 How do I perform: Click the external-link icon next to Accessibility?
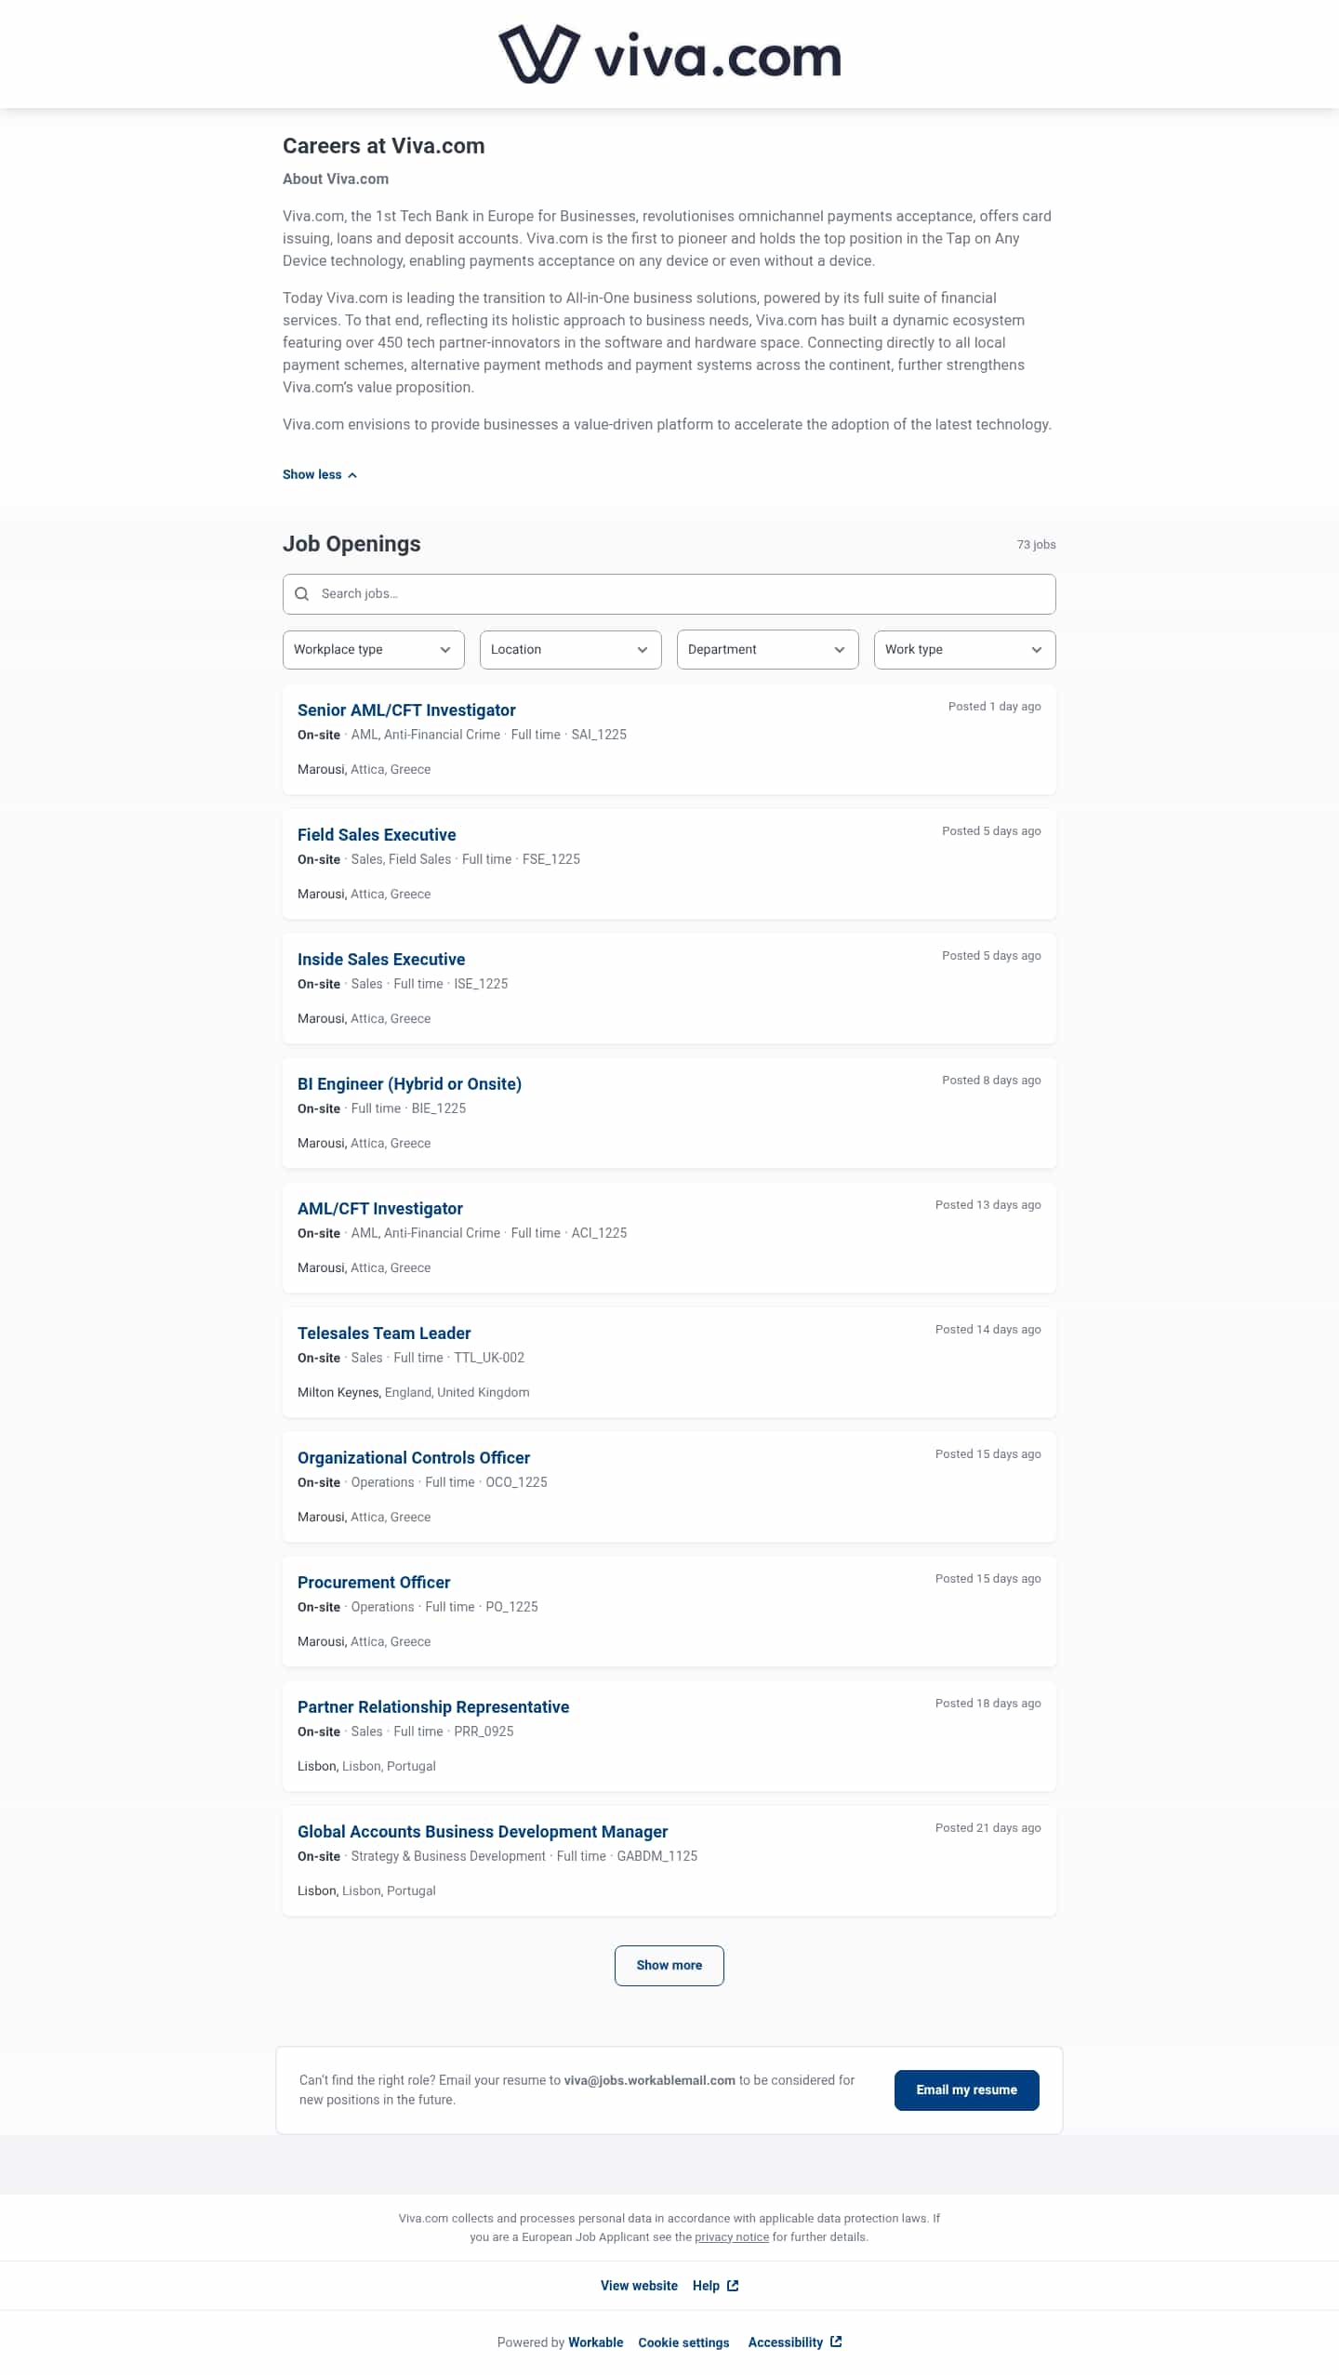(834, 2342)
